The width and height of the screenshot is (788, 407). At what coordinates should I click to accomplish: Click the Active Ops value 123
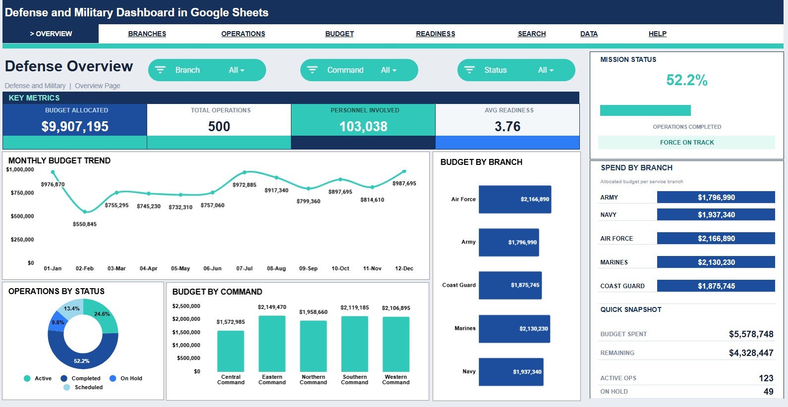click(766, 378)
